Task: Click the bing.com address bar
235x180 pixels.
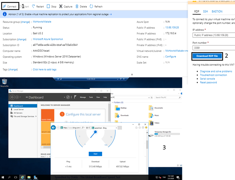Action: pos(72,128)
